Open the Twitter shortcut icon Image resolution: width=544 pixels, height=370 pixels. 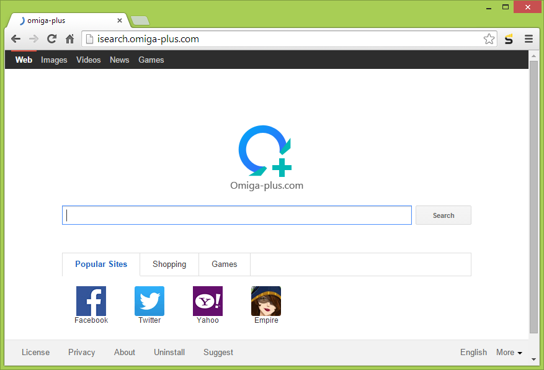click(x=149, y=301)
